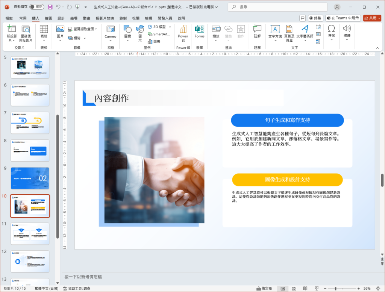Insert a Chart (圖表)
Image resolution: width=385 pixels, height=292 pixels.
[x=154, y=41]
